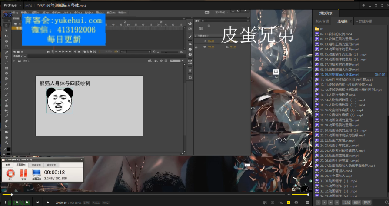Toggle PotPlayer fullscreen mode icon
389x206 pixels.
[382, 6]
